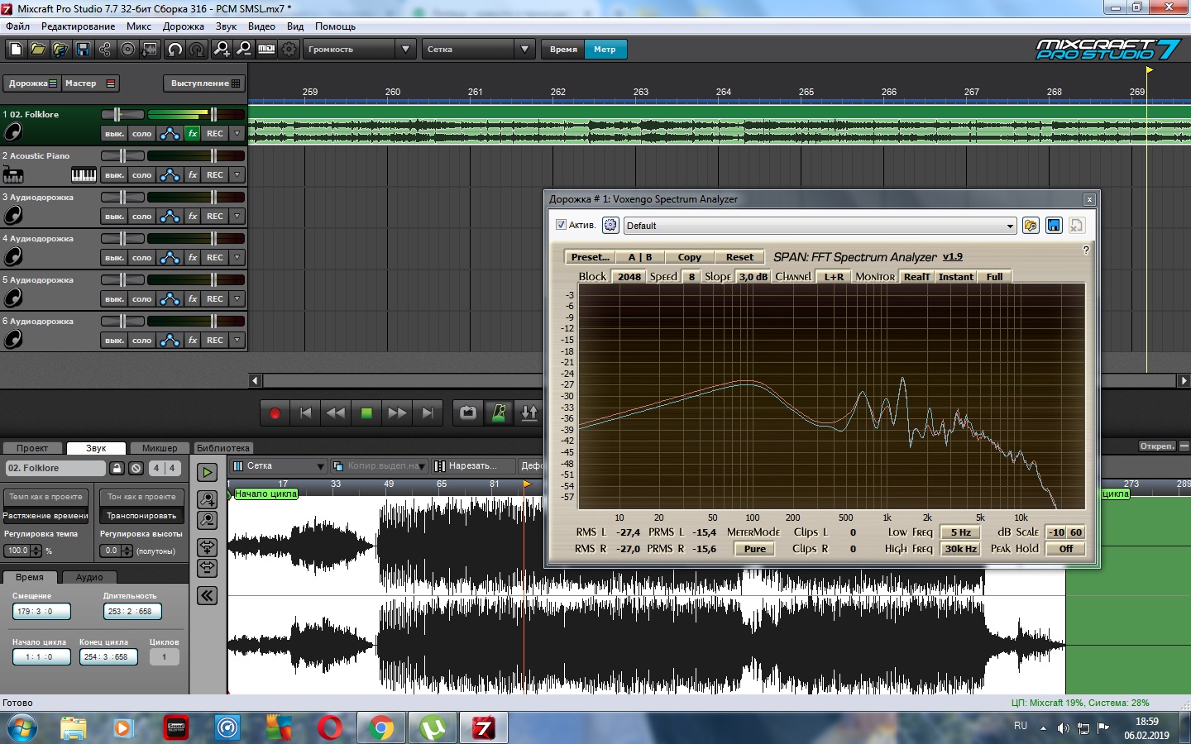Switch timeline display to Метр
The width and height of the screenshot is (1191, 744).
605,50
